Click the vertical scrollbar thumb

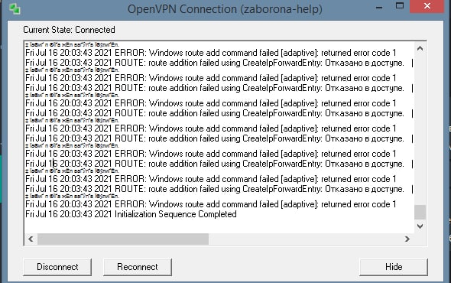click(420, 212)
